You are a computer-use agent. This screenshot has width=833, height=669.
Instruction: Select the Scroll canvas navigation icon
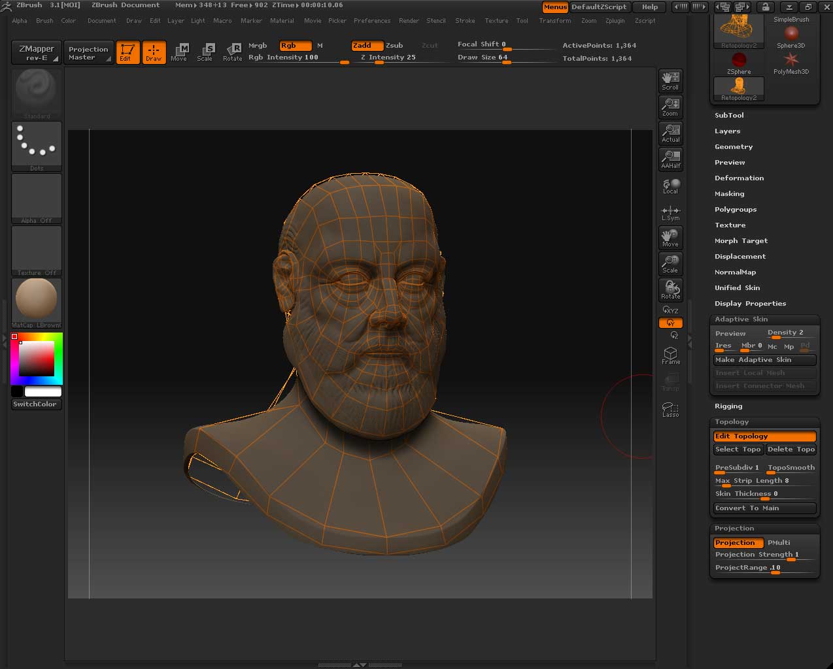click(x=670, y=80)
